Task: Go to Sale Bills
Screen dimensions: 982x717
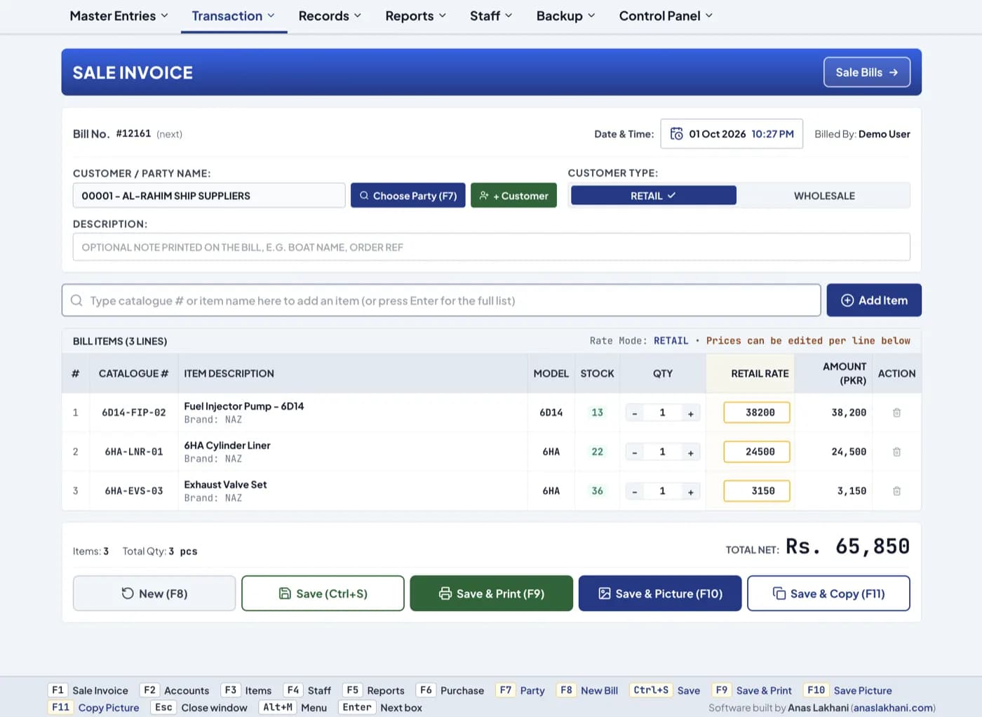Action: (x=867, y=72)
